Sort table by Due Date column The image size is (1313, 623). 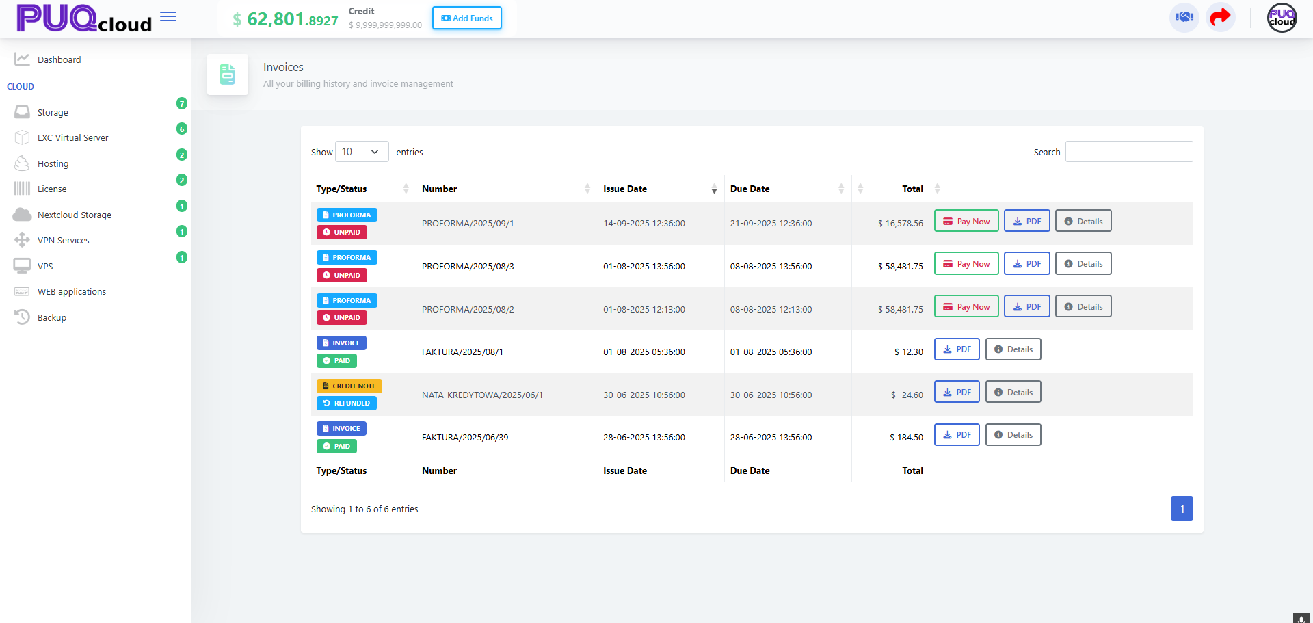click(x=787, y=189)
